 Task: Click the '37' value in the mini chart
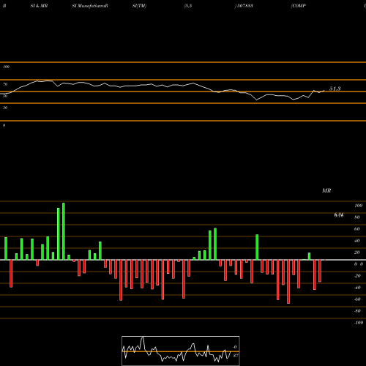coord(236,356)
